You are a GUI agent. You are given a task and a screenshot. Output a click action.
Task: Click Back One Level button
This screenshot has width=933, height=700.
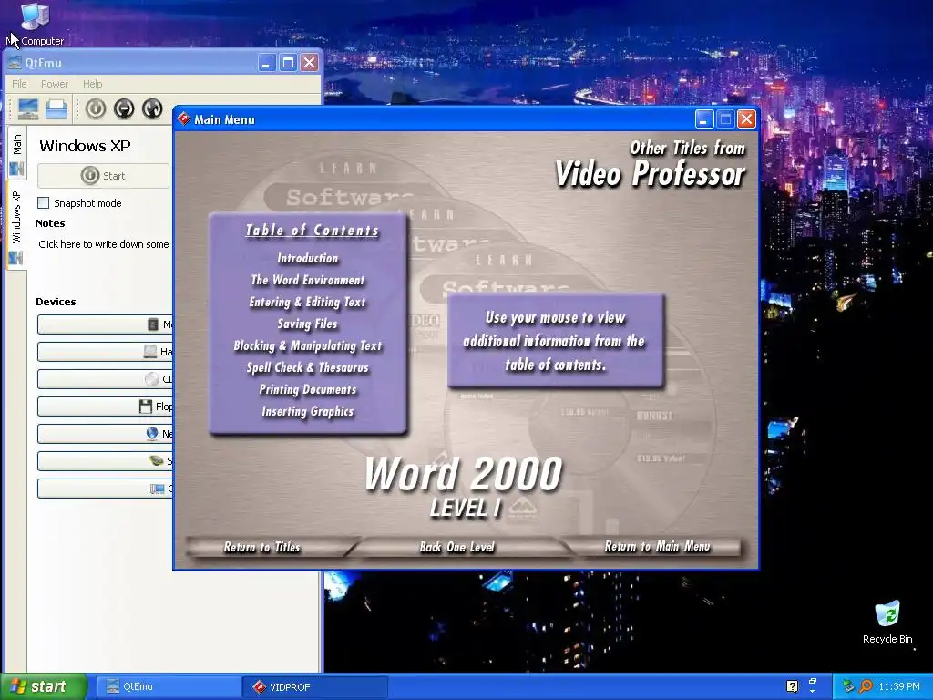pos(457,547)
